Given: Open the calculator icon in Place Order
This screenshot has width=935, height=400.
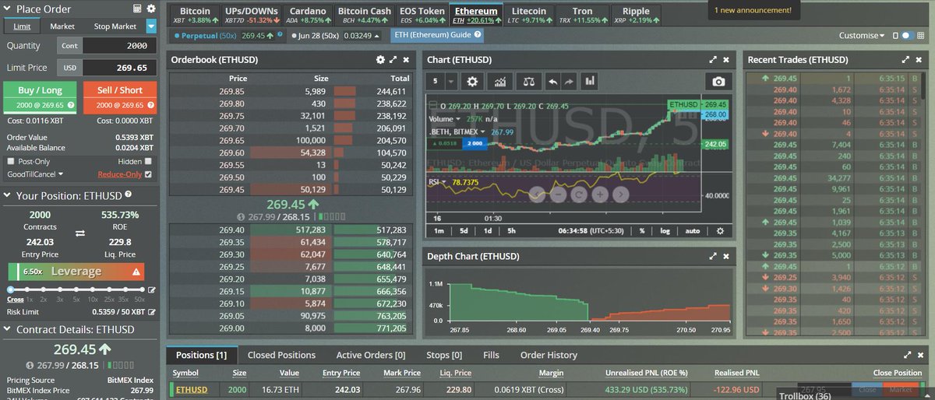Looking at the screenshot, I should [x=138, y=9].
